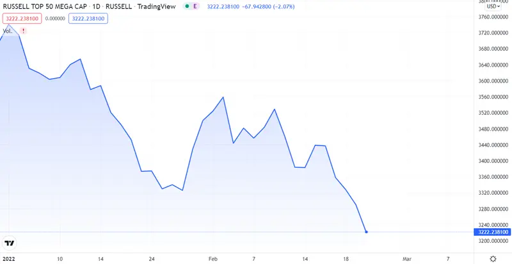The width and height of the screenshot is (512, 264).
Task: Click the 0.000000 spread value in legend
Action: pyautogui.click(x=56, y=19)
